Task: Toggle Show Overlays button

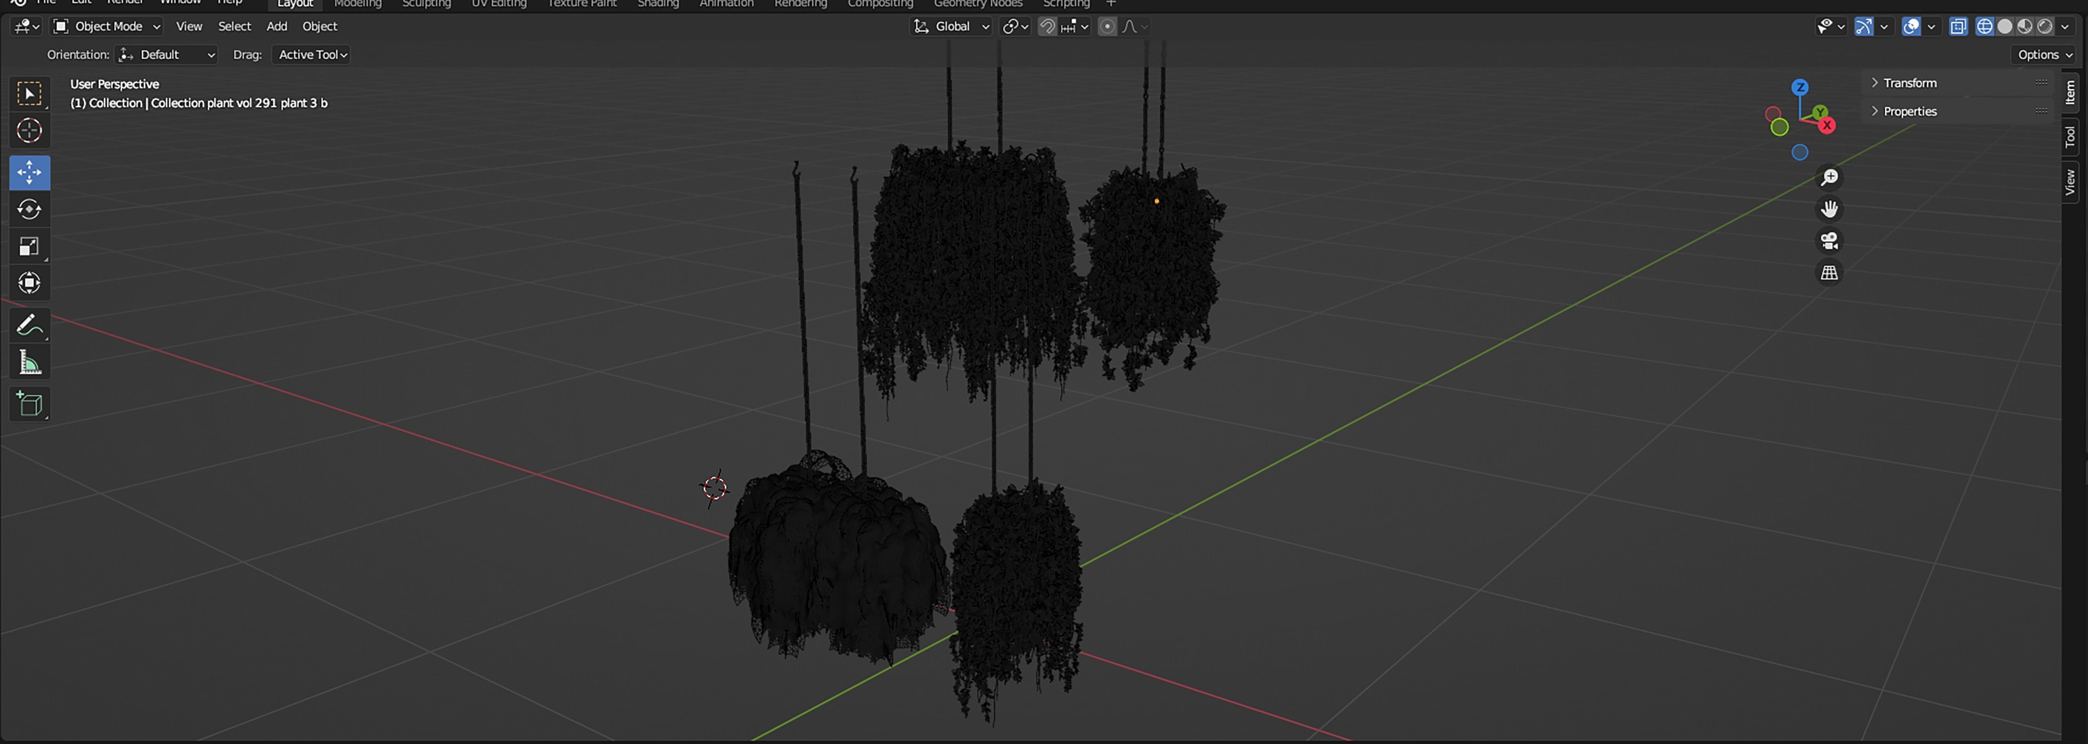Action: point(1911,27)
